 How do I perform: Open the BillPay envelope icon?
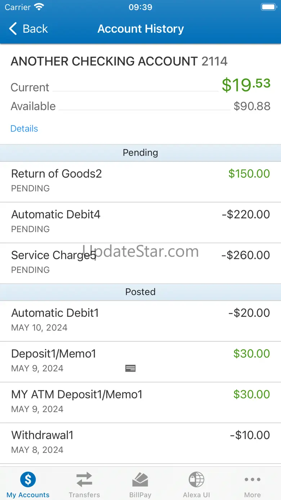(x=140, y=479)
